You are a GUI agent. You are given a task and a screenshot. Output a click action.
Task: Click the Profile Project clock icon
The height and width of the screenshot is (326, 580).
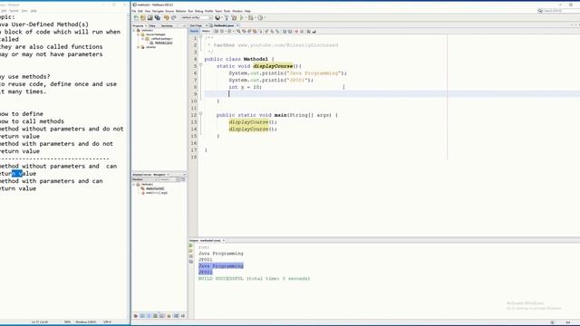click(x=260, y=17)
